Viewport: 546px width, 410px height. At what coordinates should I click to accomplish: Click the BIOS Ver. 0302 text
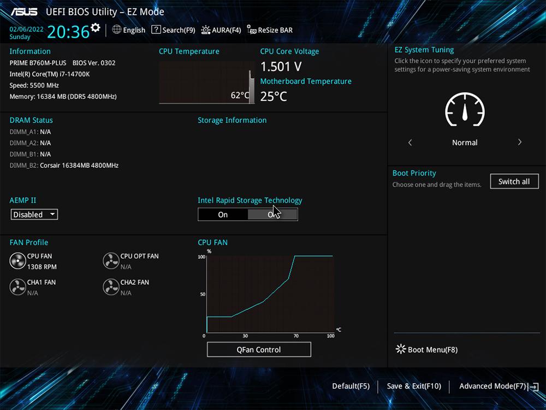tap(94, 63)
